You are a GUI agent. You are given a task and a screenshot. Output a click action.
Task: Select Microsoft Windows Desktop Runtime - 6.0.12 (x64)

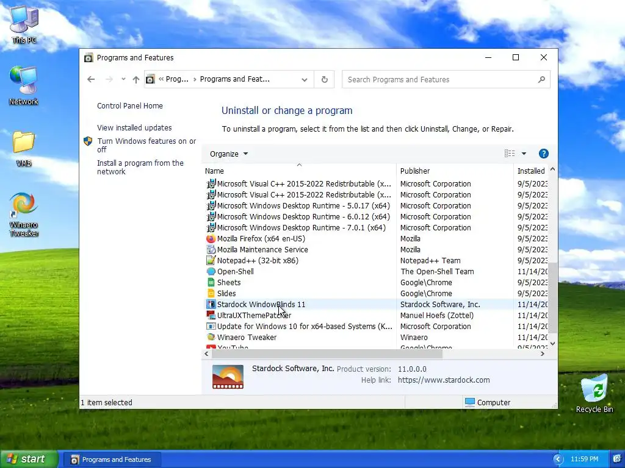pos(303,217)
